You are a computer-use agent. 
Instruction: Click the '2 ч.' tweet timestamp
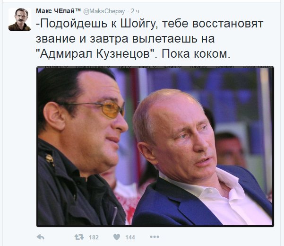[x=136, y=11]
